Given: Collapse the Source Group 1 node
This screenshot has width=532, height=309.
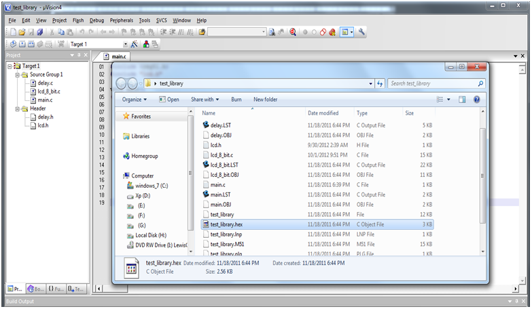Looking at the screenshot, I should (x=18, y=75).
